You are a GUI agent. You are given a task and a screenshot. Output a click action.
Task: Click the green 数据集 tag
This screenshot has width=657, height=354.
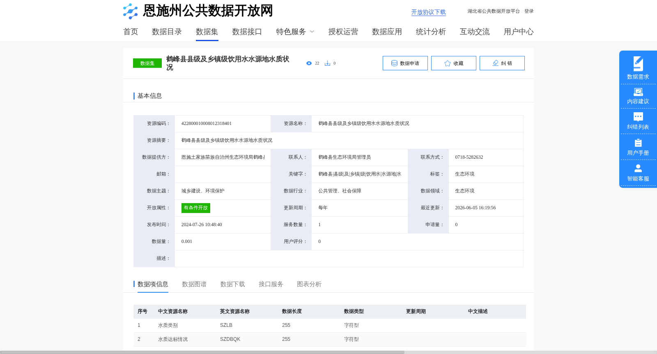(147, 63)
